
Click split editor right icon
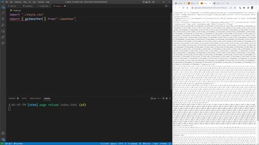point(166,6)
